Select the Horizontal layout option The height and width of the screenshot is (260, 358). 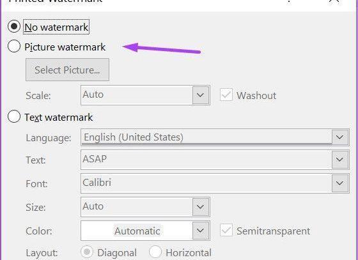pos(155,252)
